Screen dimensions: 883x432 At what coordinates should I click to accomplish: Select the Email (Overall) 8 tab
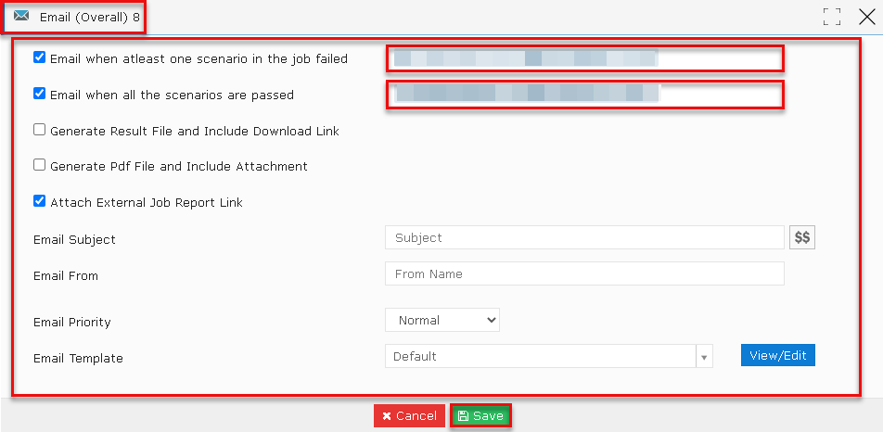point(73,17)
